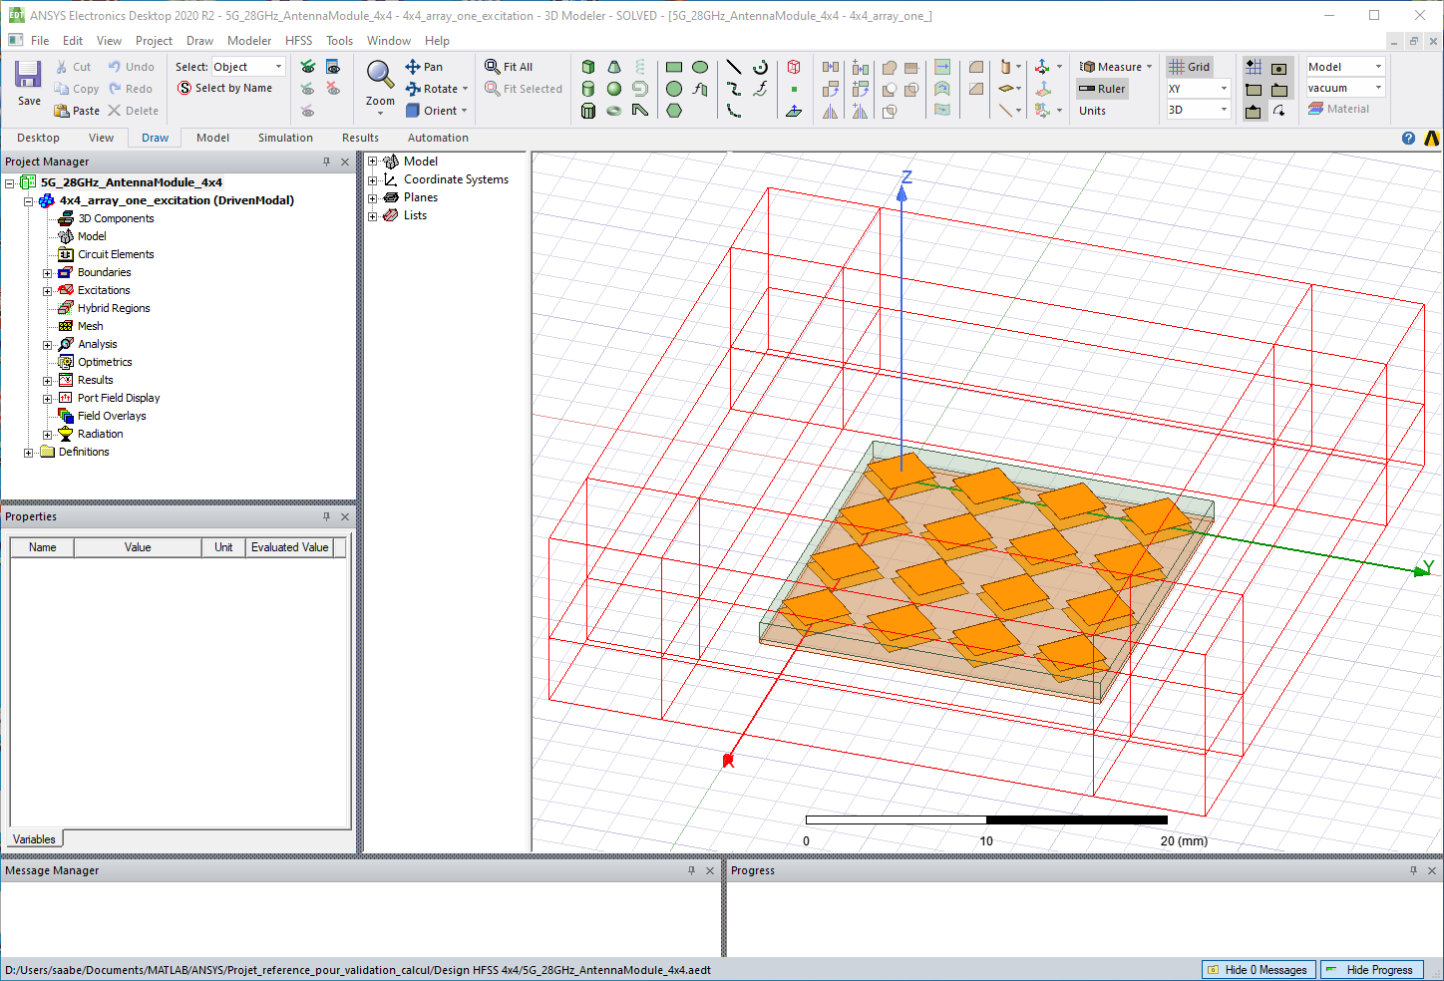The height and width of the screenshot is (981, 1444).
Task: Click the Draw region red box icon
Action: click(x=794, y=67)
